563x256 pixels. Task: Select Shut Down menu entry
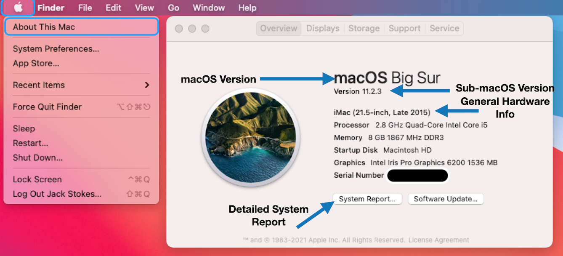pyautogui.click(x=82, y=158)
